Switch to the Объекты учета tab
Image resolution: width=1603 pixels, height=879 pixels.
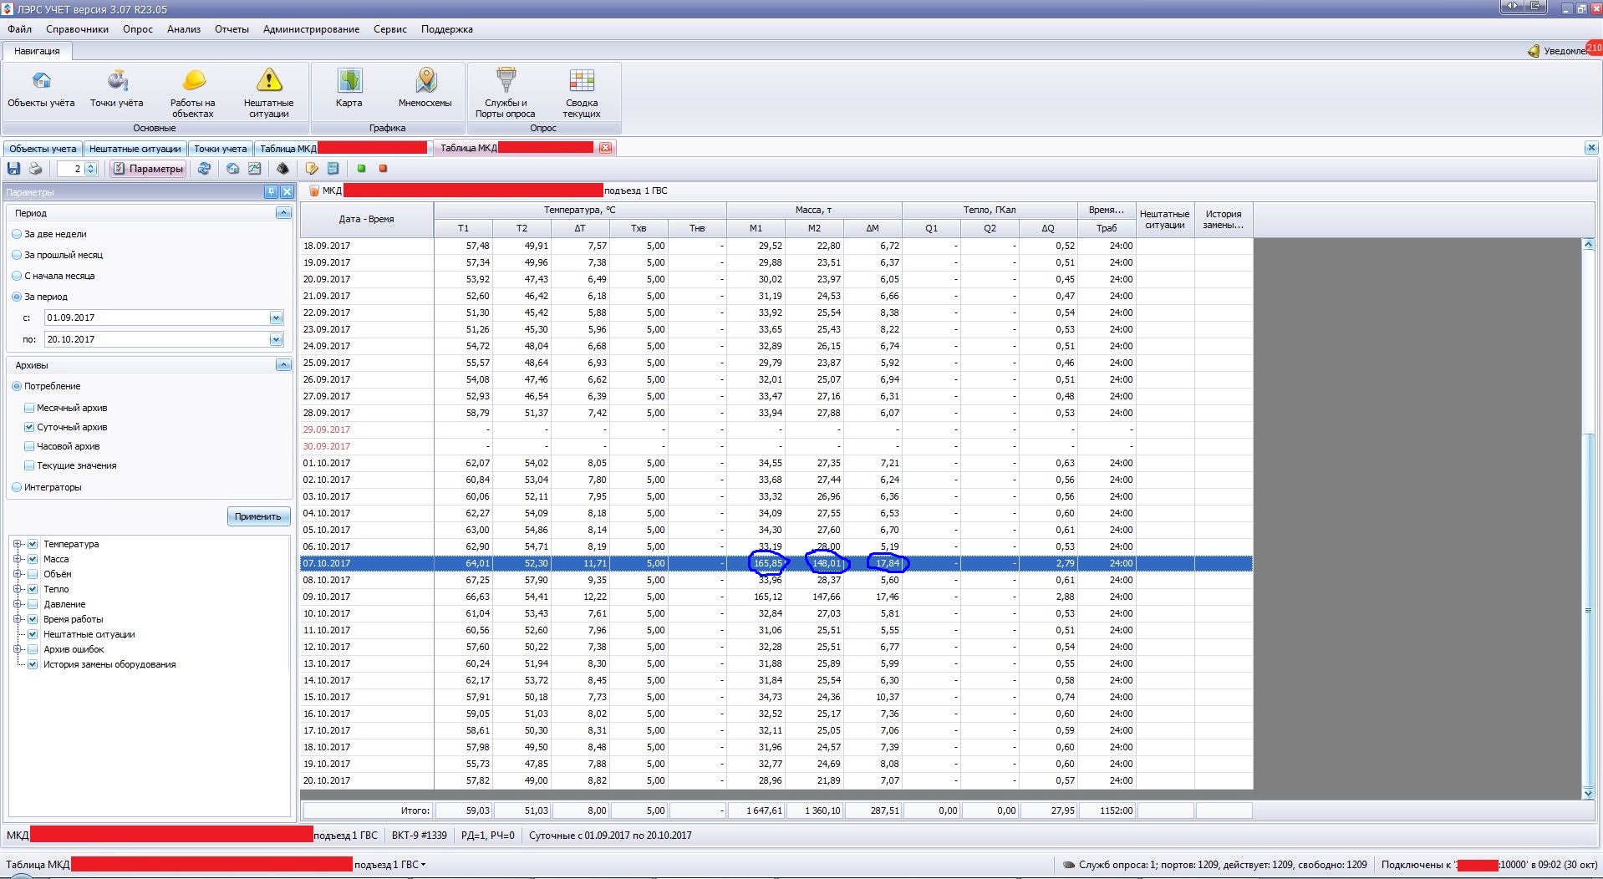point(43,149)
